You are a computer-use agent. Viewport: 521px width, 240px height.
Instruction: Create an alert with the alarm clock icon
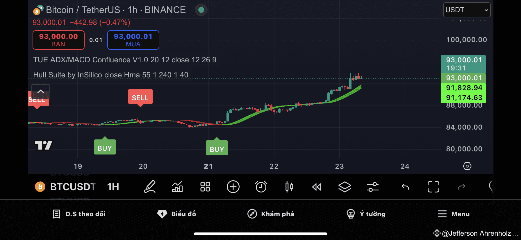point(261,187)
